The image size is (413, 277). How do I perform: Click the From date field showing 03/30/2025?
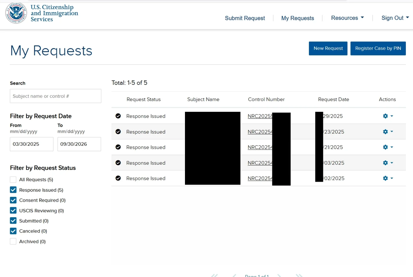[x=32, y=144]
